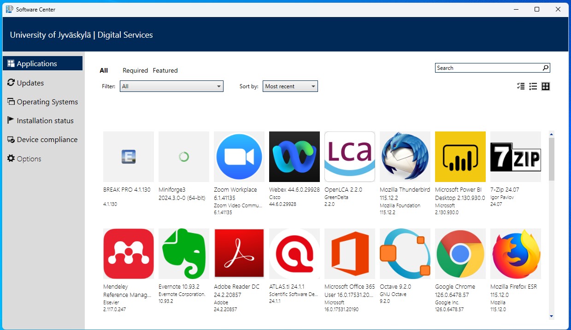The height and width of the screenshot is (330, 571).
Task: Select the 7-Zip 24.07 icon
Action: pyautogui.click(x=515, y=157)
